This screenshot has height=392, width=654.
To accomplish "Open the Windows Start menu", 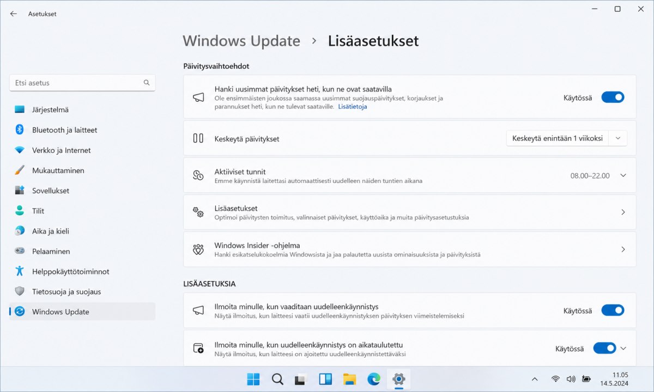I will click(x=253, y=379).
